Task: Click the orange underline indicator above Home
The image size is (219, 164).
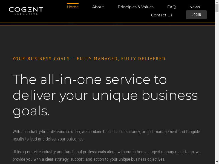Action: click(73, 4)
